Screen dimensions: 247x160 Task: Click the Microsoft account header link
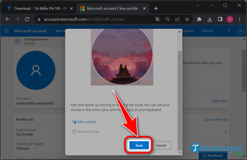[31, 31]
